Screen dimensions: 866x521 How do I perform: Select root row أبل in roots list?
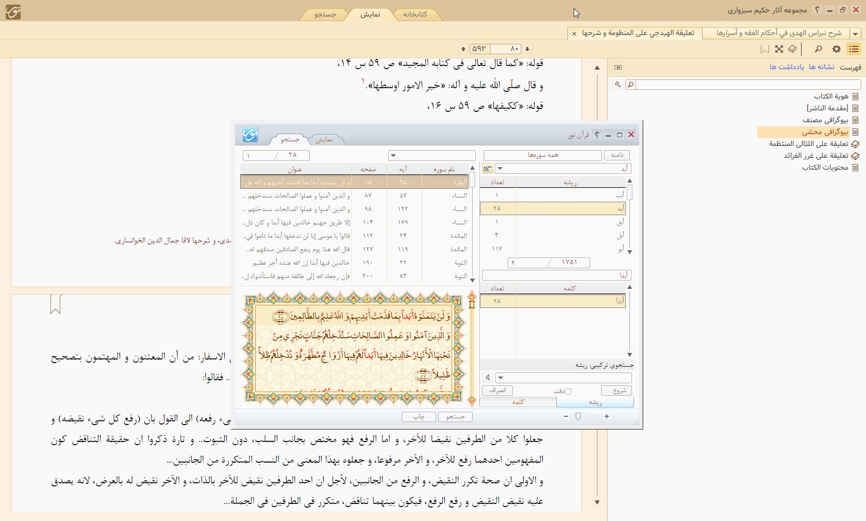[x=553, y=235]
